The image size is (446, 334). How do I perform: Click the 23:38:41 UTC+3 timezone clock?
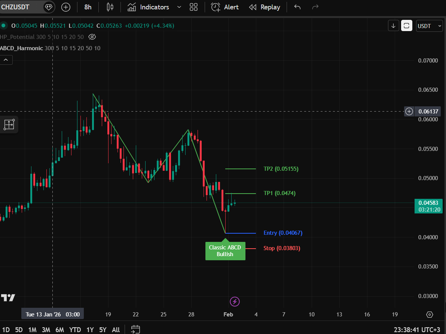pos(417,330)
